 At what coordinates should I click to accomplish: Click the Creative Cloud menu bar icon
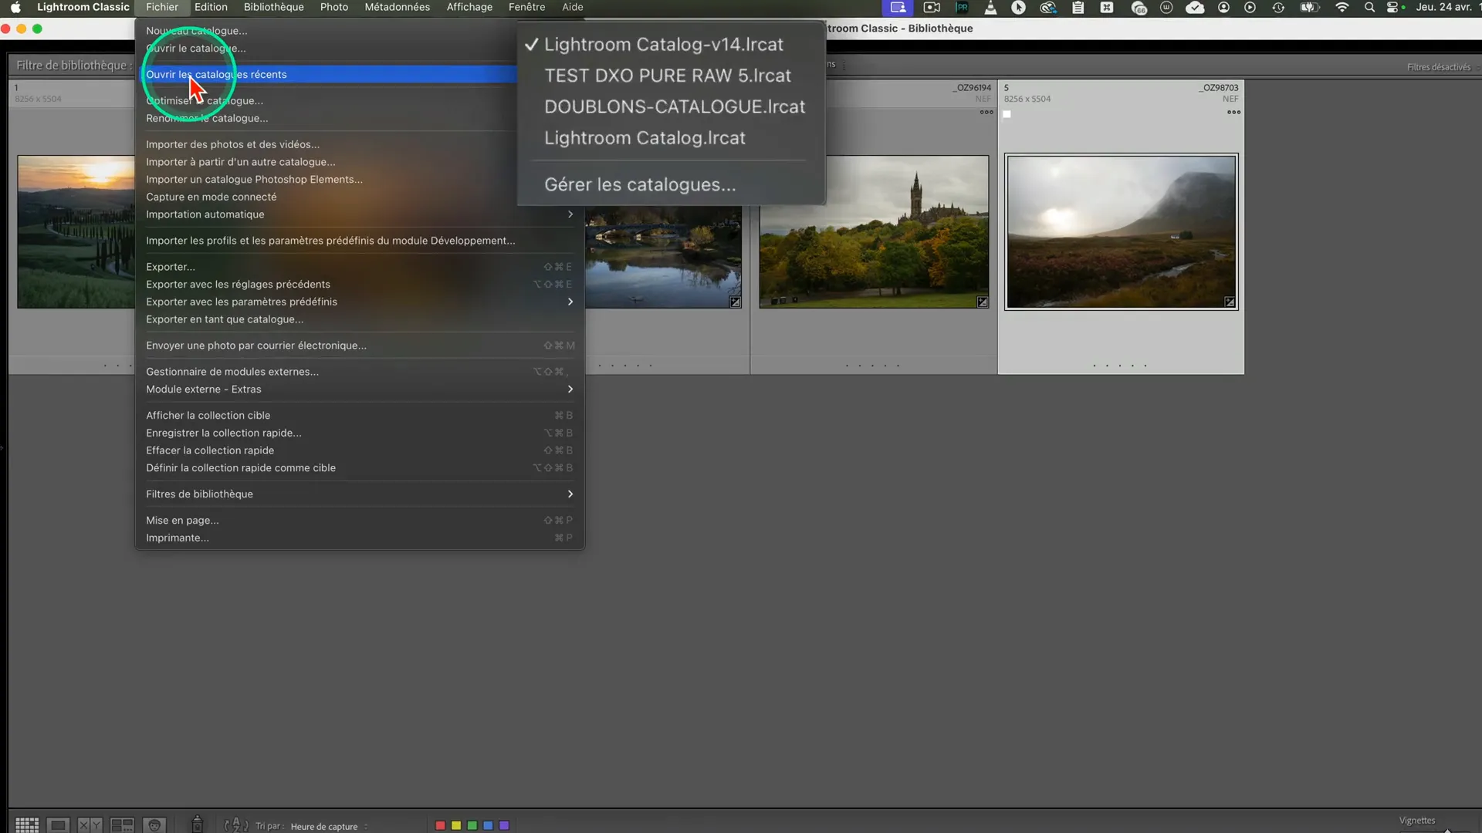pos(1047,7)
